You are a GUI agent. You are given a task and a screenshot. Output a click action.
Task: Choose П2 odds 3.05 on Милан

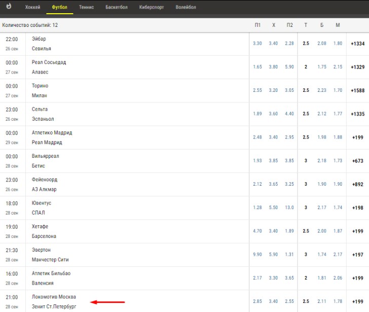[289, 90]
